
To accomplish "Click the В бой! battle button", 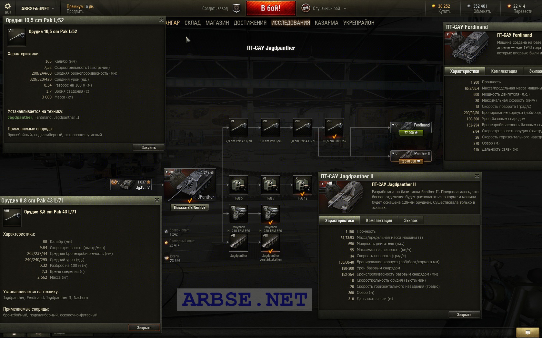I will [271, 8].
